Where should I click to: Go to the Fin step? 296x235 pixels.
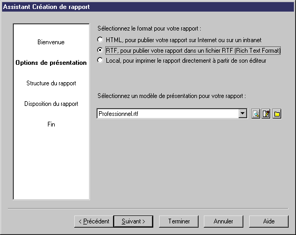tap(51, 124)
